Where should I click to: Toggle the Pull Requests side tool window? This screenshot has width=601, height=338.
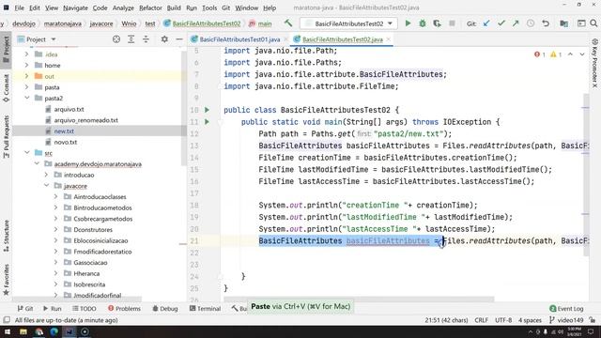[7, 137]
